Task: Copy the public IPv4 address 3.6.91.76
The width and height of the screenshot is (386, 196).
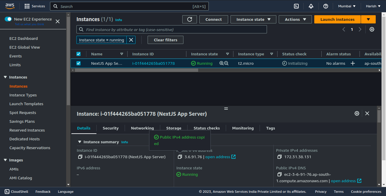Action: 180,157
